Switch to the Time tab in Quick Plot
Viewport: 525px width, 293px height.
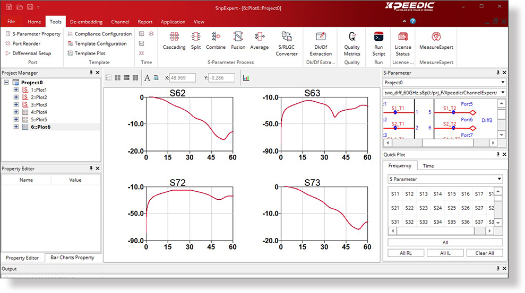coord(428,166)
